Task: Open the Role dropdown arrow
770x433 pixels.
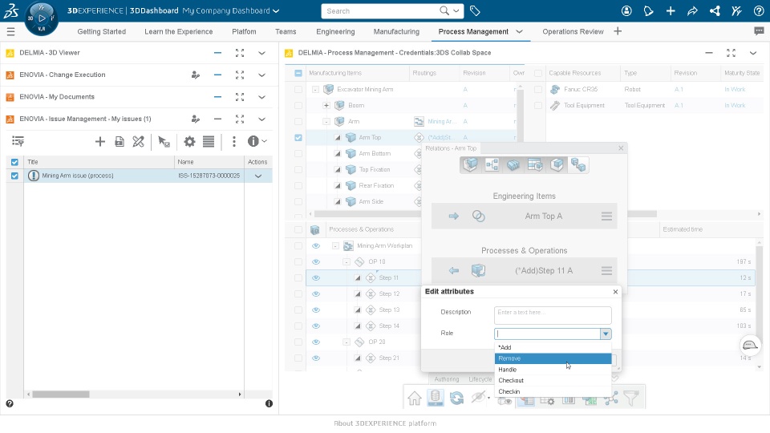Action: point(606,334)
